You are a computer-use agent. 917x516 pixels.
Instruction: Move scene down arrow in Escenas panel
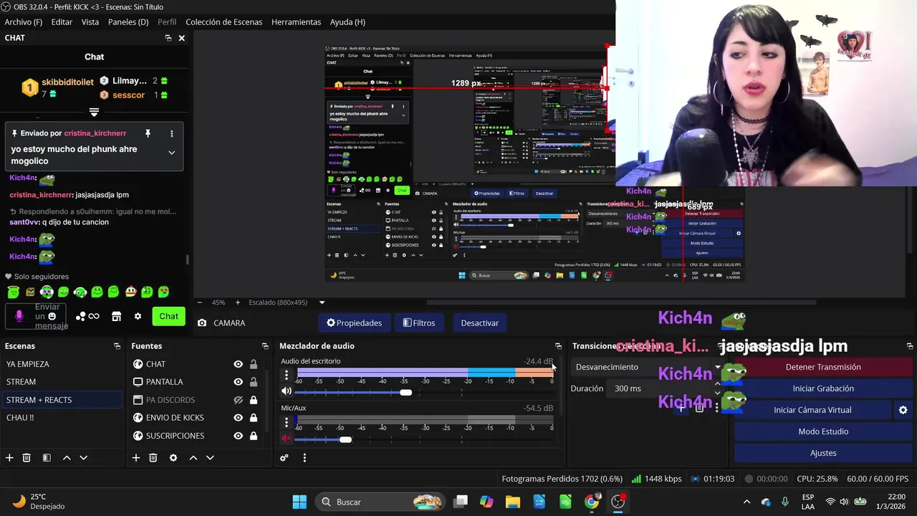pyautogui.click(x=83, y=458)
